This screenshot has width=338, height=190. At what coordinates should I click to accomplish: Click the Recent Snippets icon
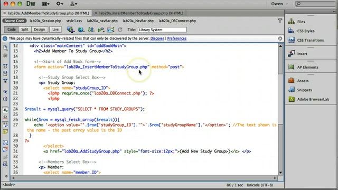(5, 164)
